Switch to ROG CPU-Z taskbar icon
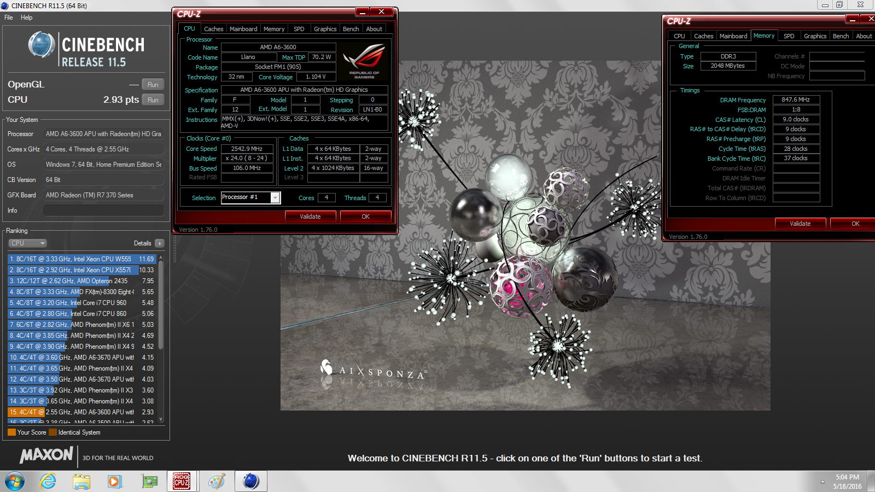This screenshot has height=492, width=875. coord(182,481)
